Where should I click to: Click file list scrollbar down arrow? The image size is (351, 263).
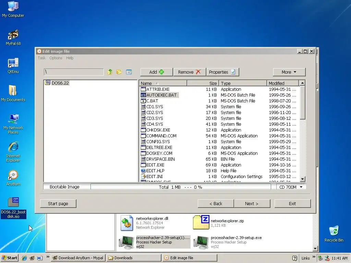(302, 179)
